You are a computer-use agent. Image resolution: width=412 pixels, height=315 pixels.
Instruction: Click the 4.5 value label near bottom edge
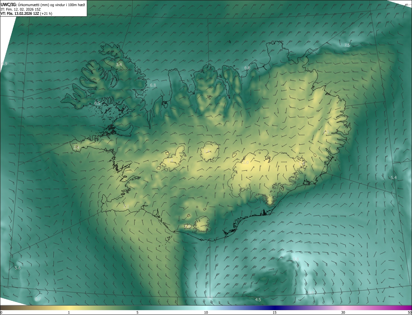pos(258,300)
